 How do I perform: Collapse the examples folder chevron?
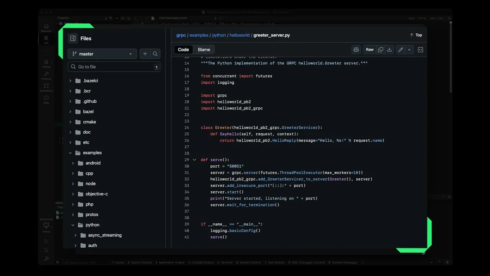[x=70, y=153]
